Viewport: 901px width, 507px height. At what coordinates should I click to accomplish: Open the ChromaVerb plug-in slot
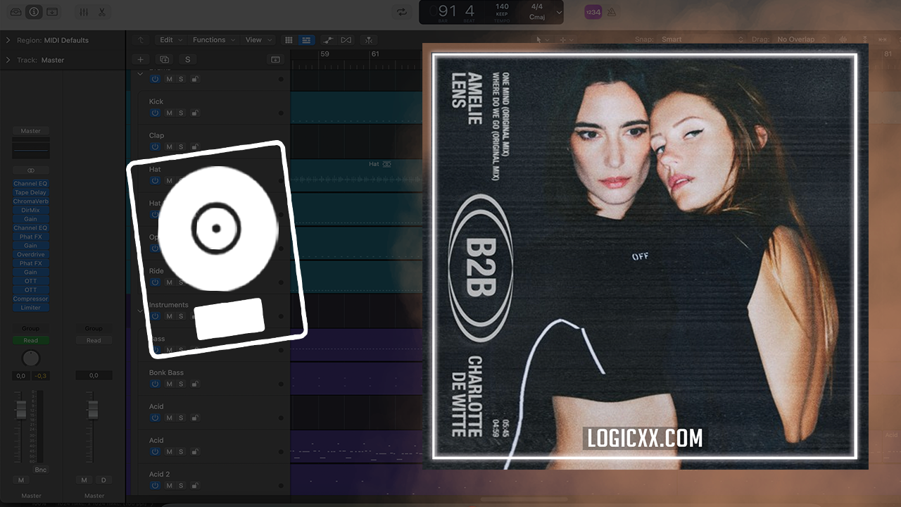[31, 201]
